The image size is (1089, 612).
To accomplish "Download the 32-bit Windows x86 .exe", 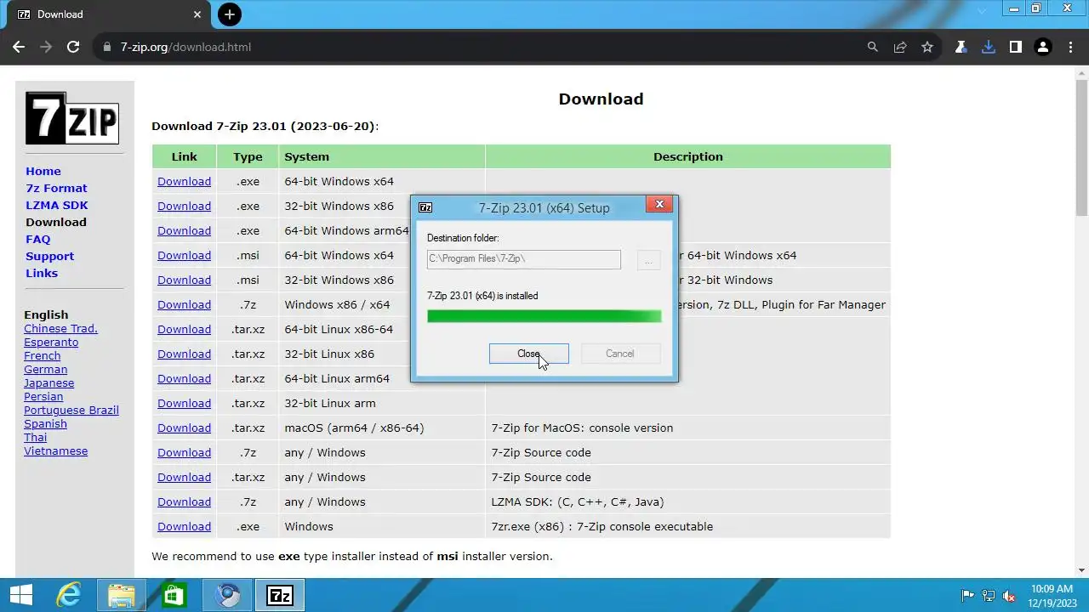I will 184,206.
